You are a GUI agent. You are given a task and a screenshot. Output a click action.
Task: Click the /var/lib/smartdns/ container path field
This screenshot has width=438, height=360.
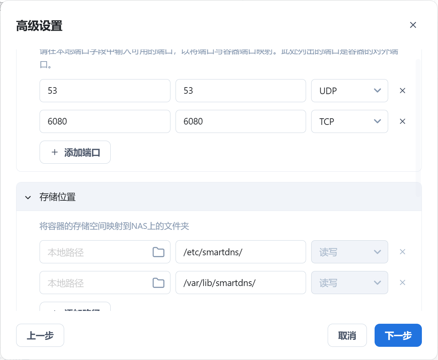(x=240, y=283)
